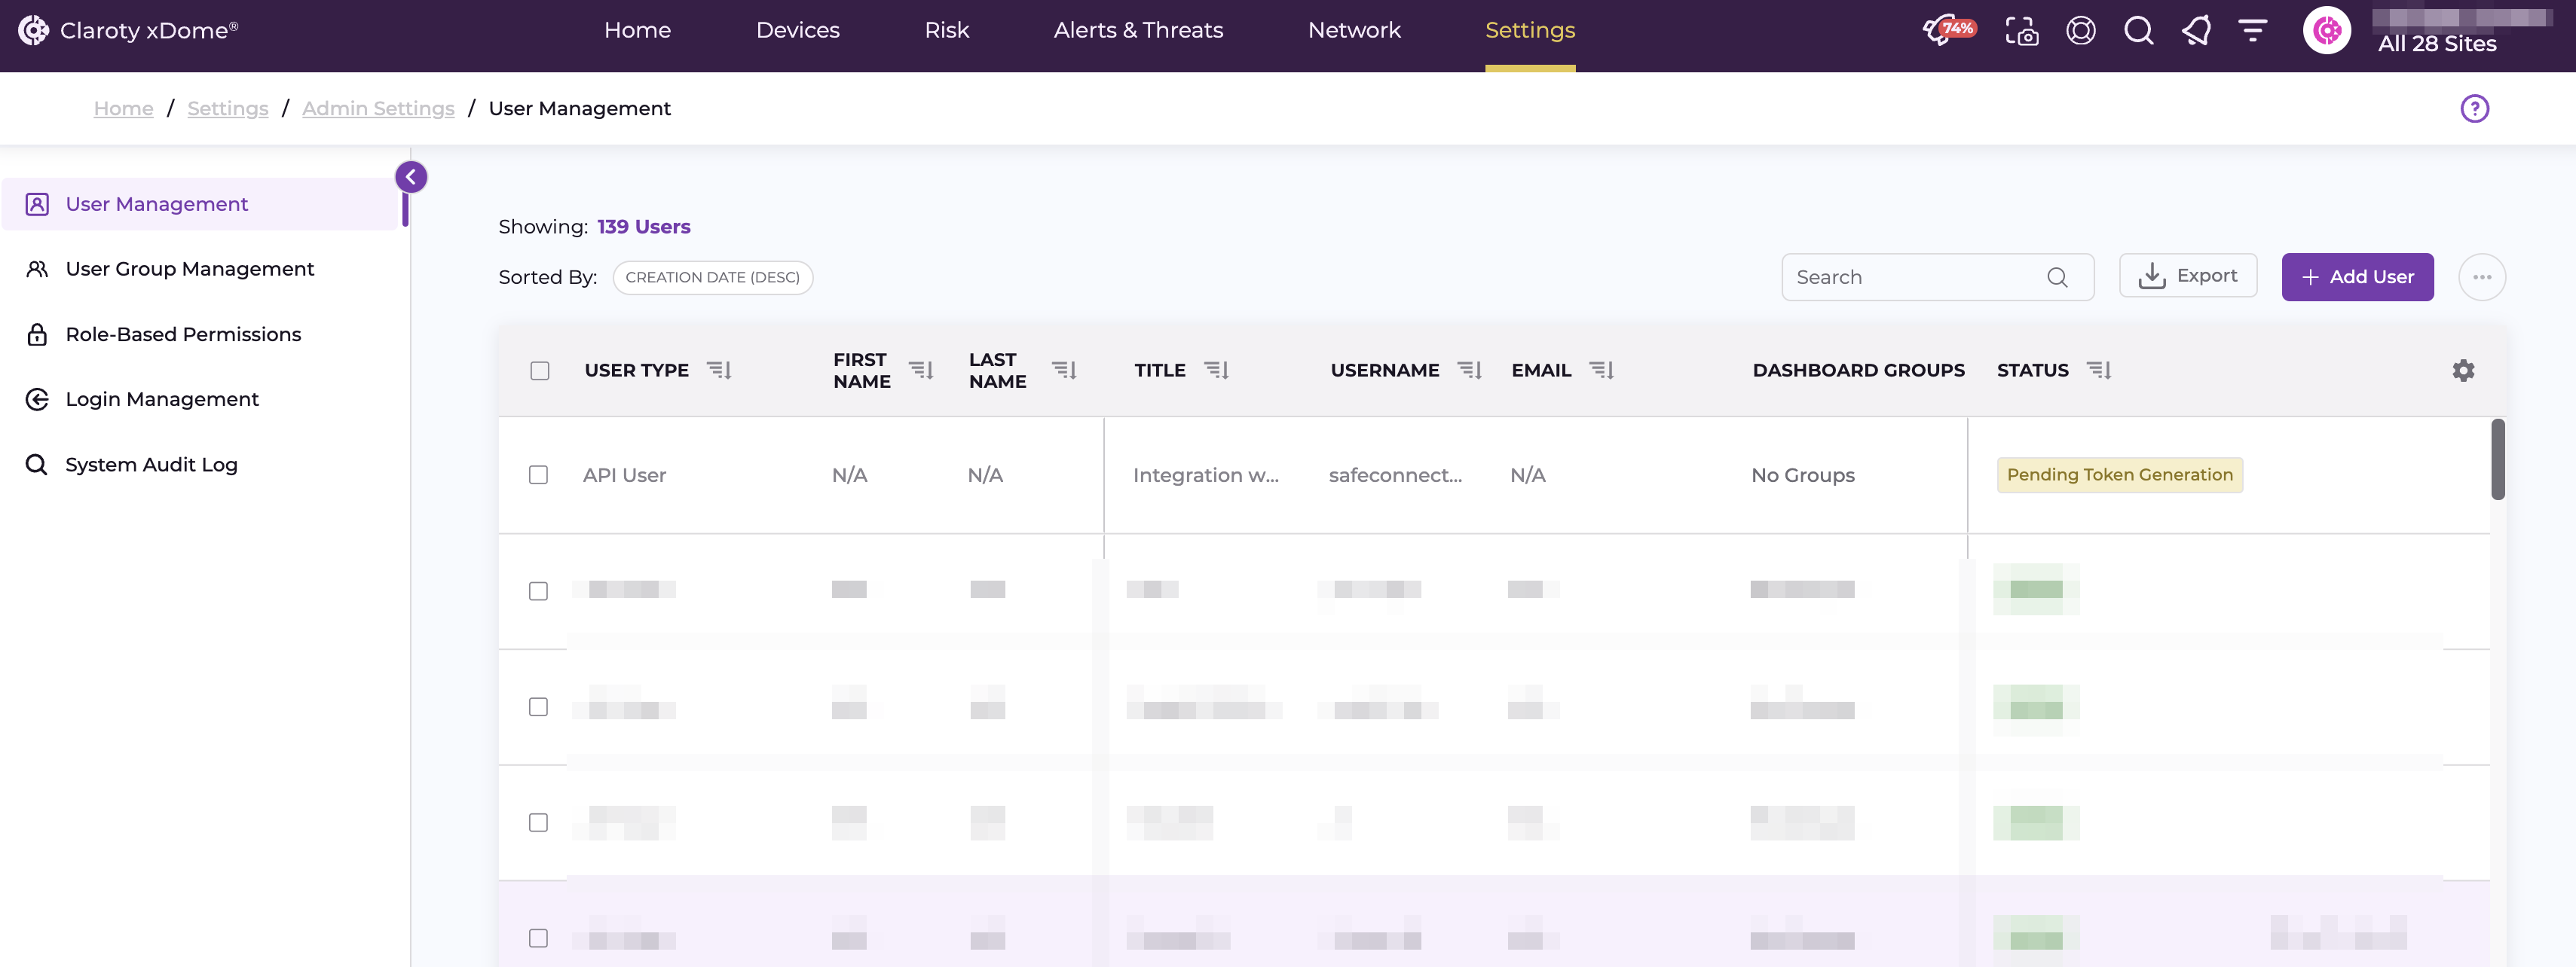Screen dimensions: 2576x967
Task: Check the row directly below API User
Action: click(538, 590)
